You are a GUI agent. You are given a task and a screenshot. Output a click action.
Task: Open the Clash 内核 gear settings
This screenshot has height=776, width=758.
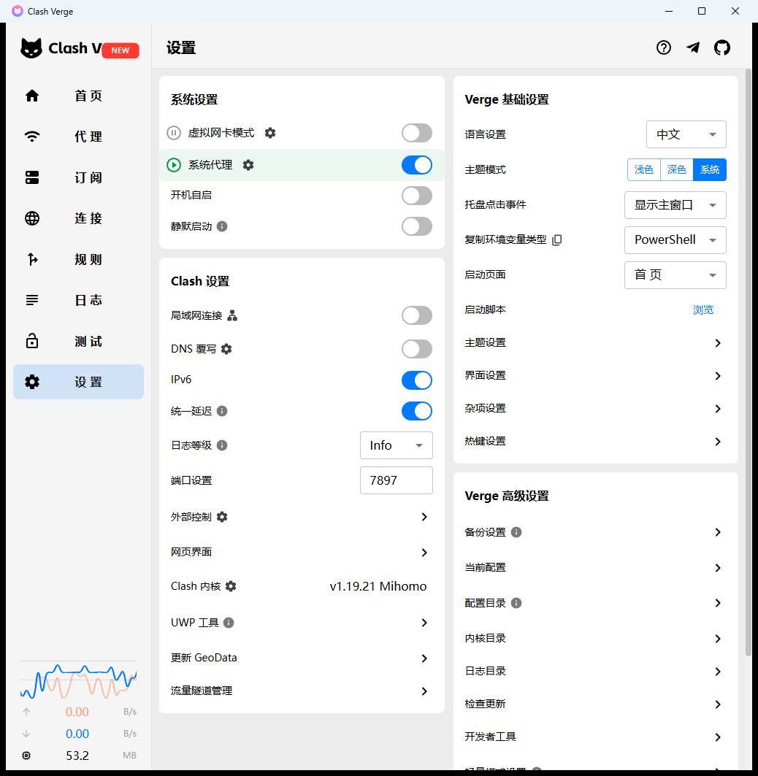tap(231, 586)
